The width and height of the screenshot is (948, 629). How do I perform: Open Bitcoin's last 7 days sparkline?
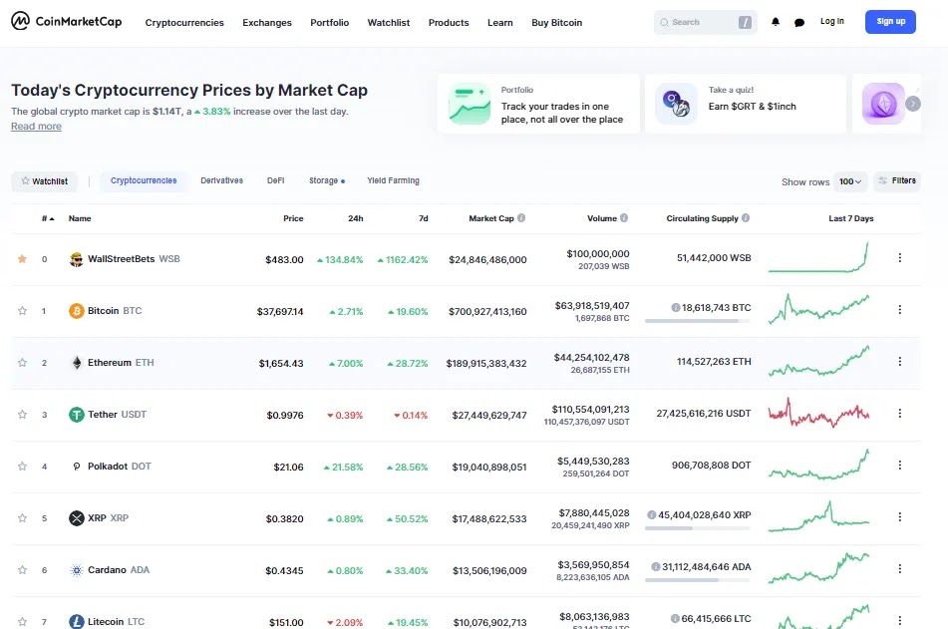pyautogui.click(x=819, y=308)
